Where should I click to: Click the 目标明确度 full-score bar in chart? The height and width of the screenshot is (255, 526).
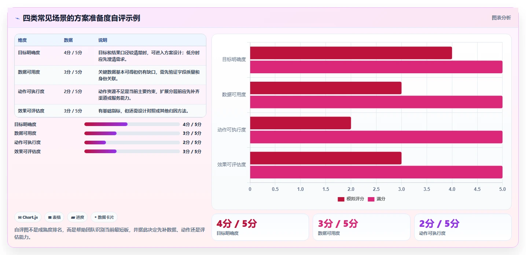(x=376, y=67)
